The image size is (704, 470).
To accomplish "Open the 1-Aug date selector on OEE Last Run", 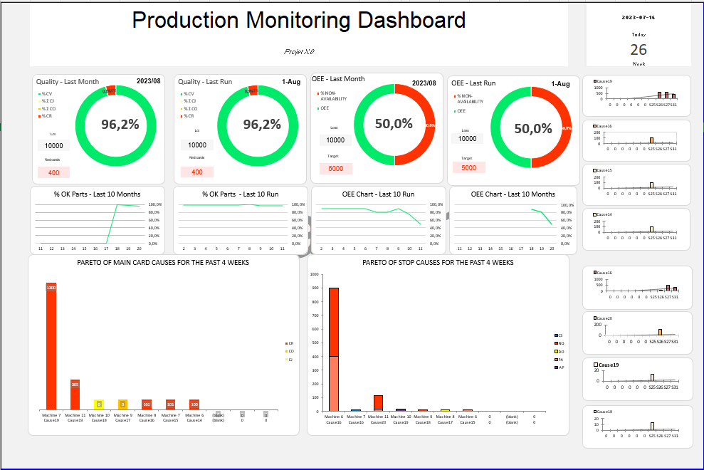I will point(561,84).
